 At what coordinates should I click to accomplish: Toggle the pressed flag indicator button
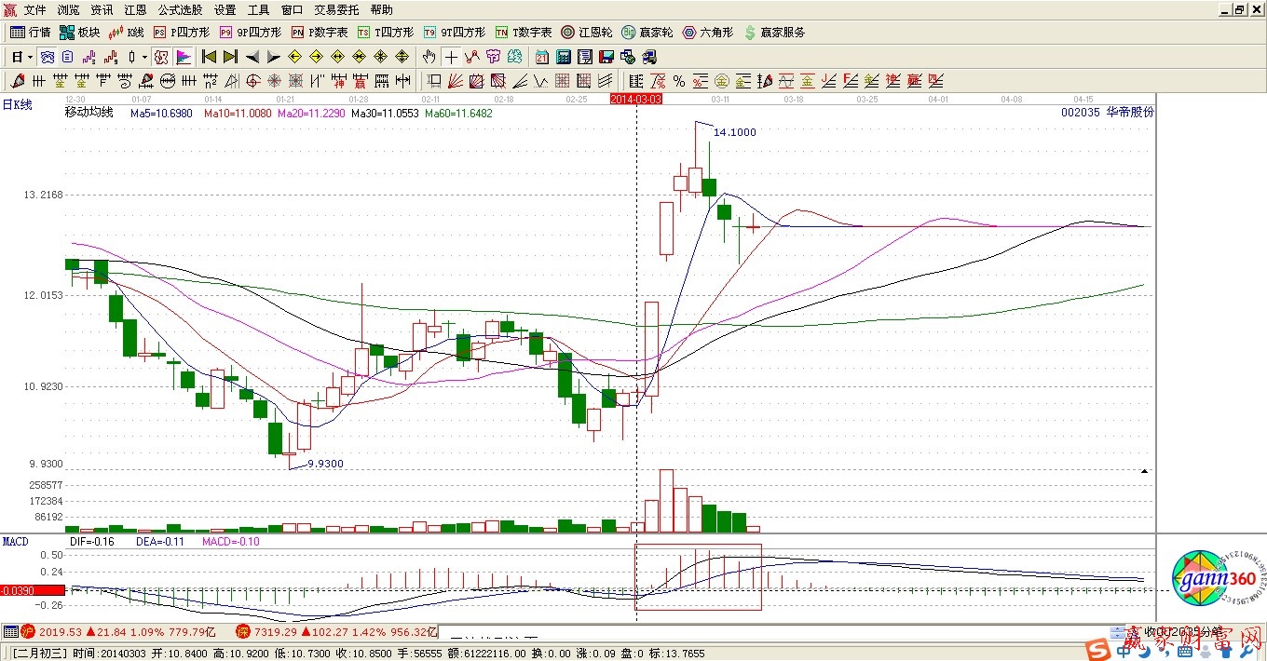pyautogui.click(x=184, y=57)
